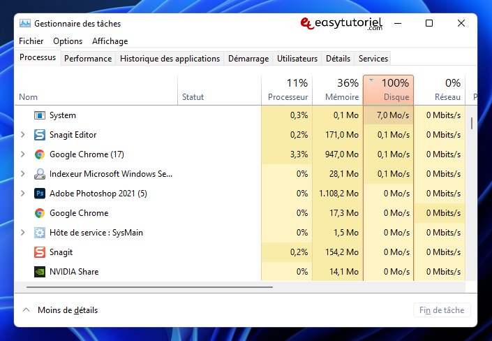Click the Google Chrome (17) icon
Image resolution: width=492 pixels, height=341 pixels.
pyautogui.click(x=40, y=154)
